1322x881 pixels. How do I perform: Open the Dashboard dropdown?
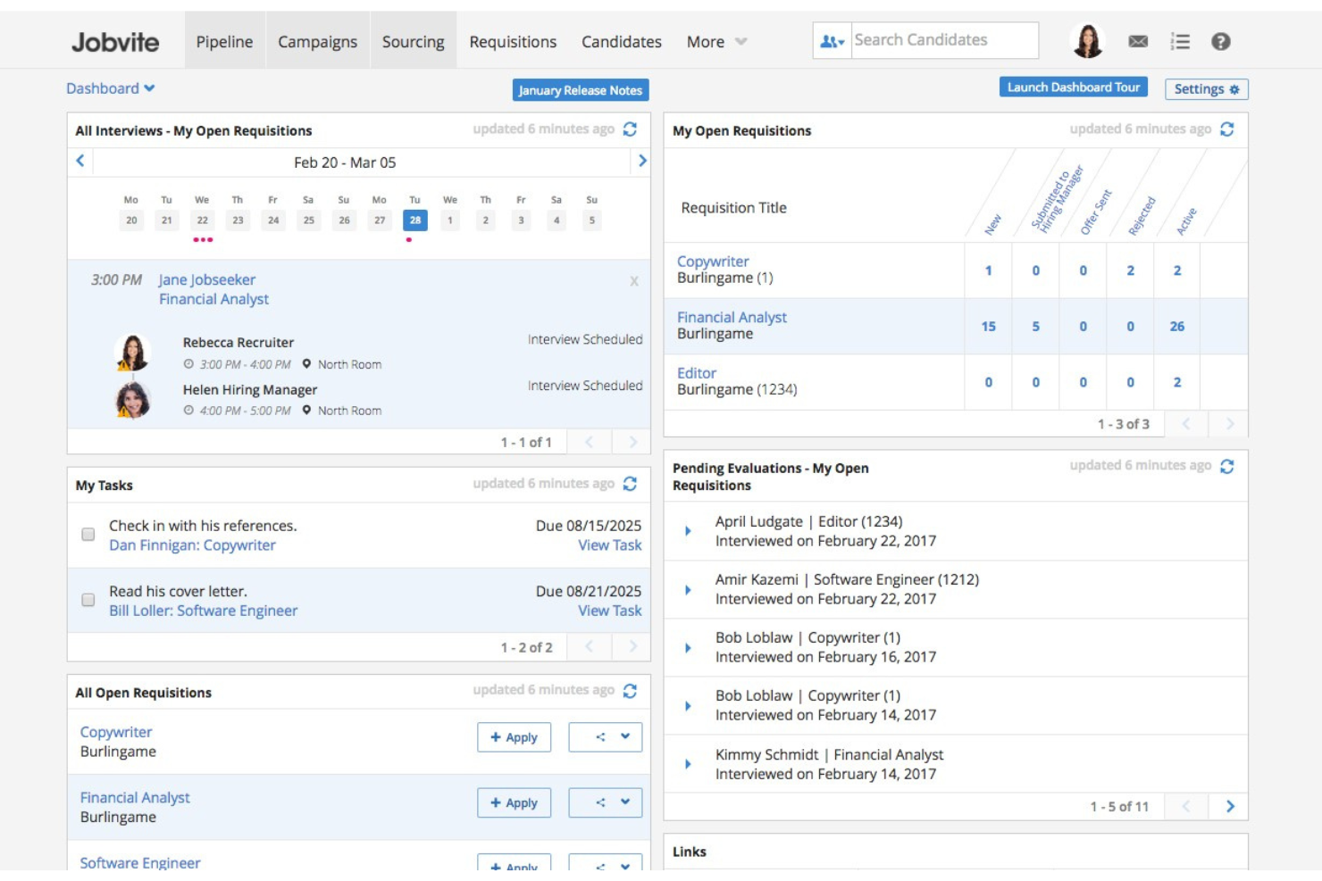[110, 88]
